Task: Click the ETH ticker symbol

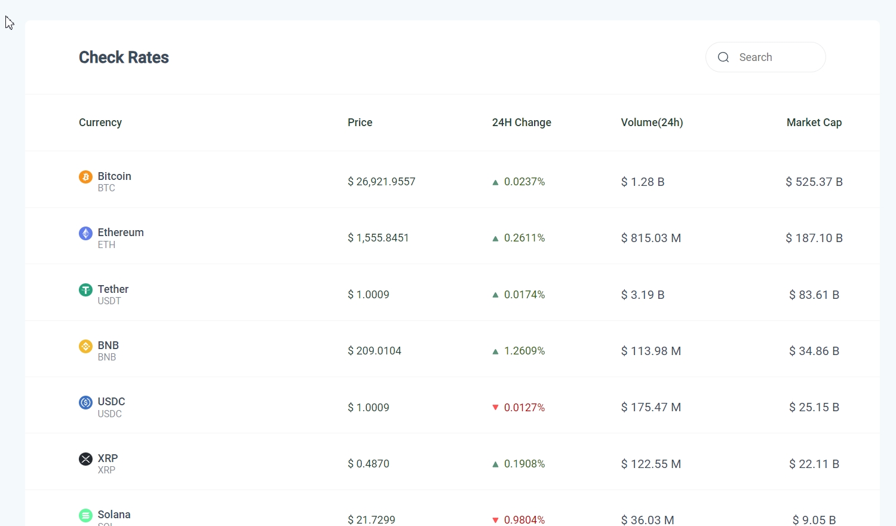Action: (x=106, y=245)
